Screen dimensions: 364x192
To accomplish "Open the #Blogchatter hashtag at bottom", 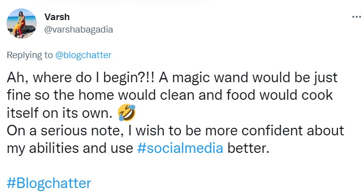I will pyautogui.click(x=49, y=183).
